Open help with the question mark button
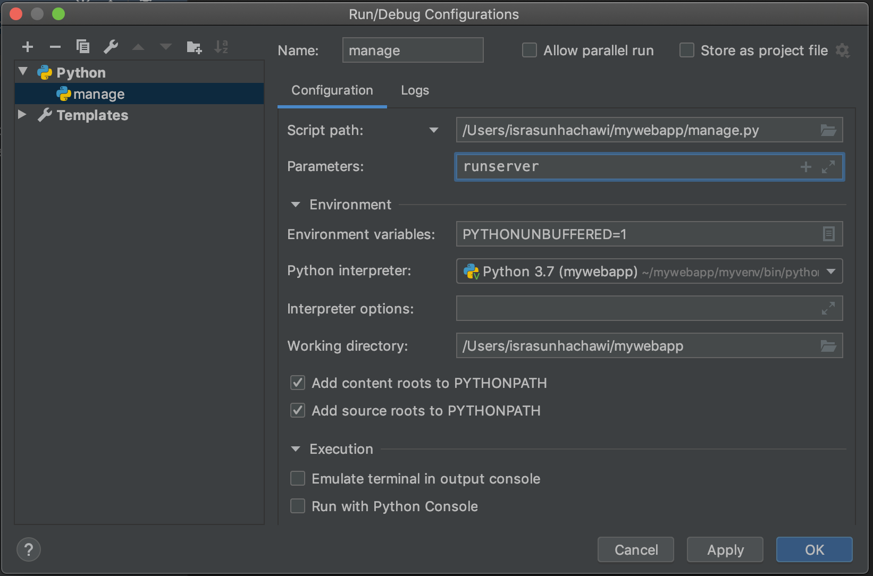 (x=28, y=549)
